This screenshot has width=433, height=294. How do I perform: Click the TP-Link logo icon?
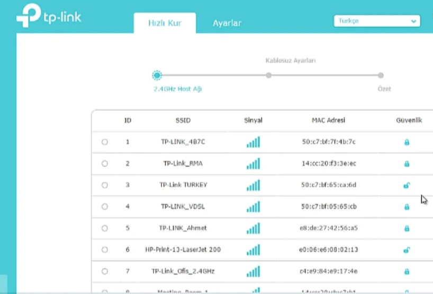click(x=28, y=17)
